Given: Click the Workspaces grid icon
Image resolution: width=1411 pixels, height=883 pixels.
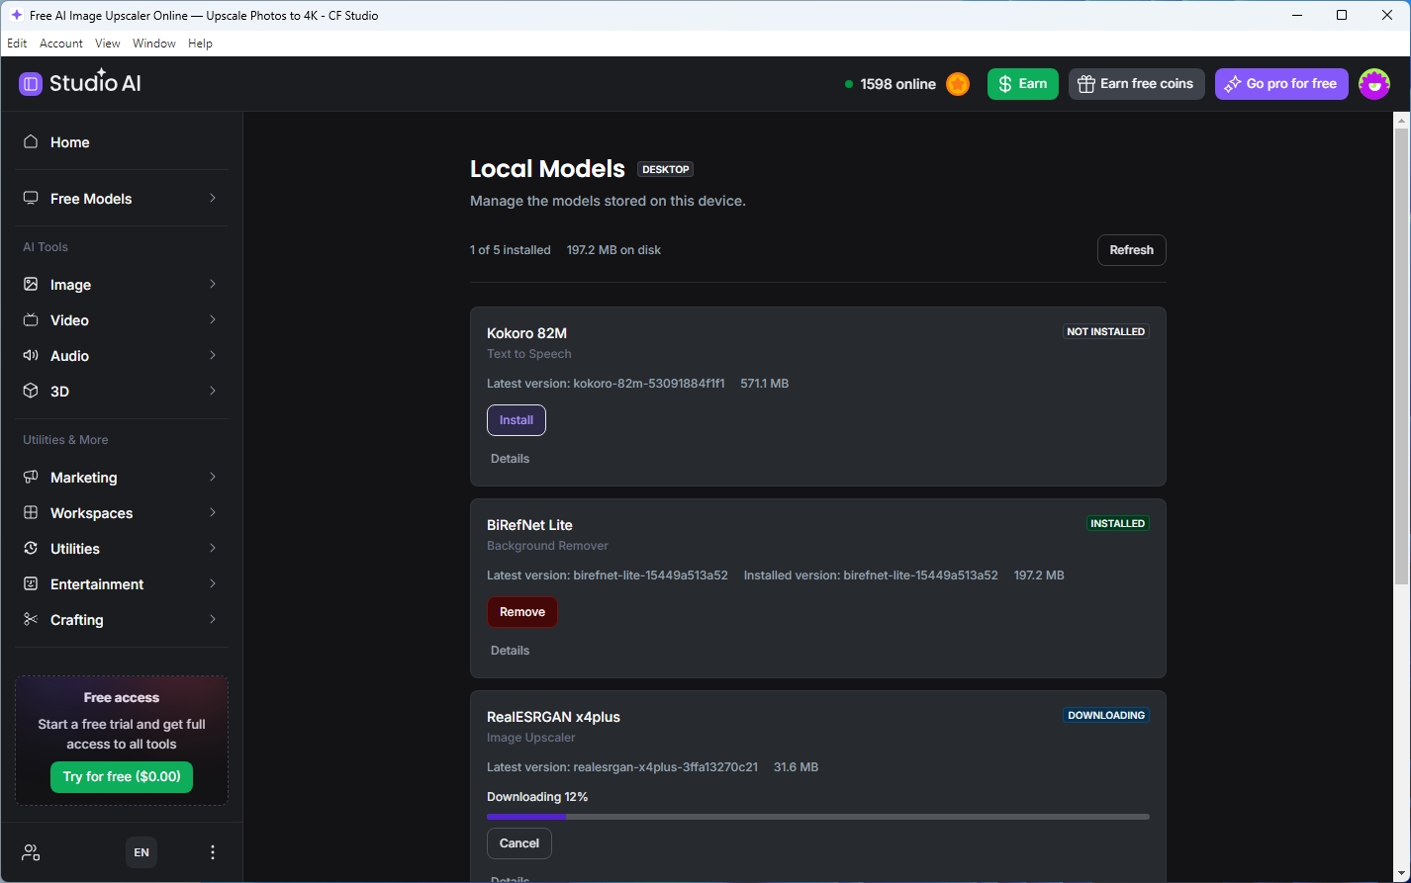Looking at the screenshot, I should (31, 513).
